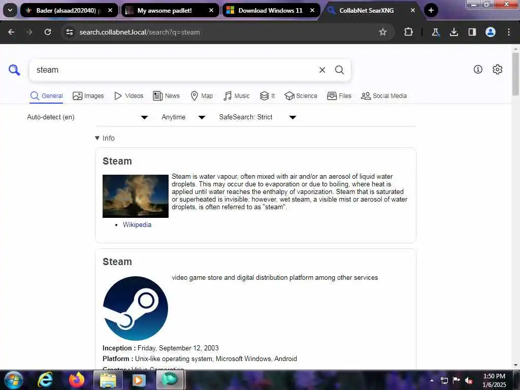Open Chrome Labs flask icon
520x390 pixels.
coord(435,32)
